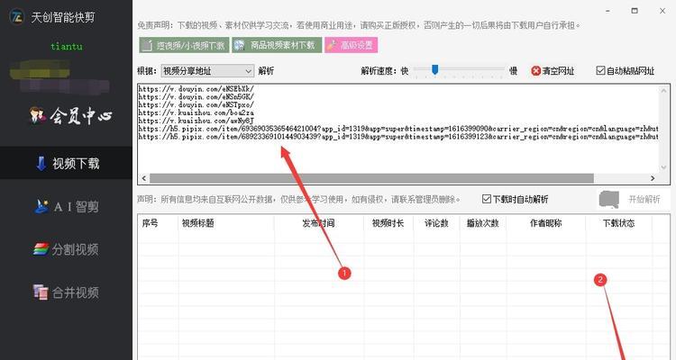Toggle 下载时自动解析 checkbox
Viewport: 676px width, 360px height.
[487, 199]
